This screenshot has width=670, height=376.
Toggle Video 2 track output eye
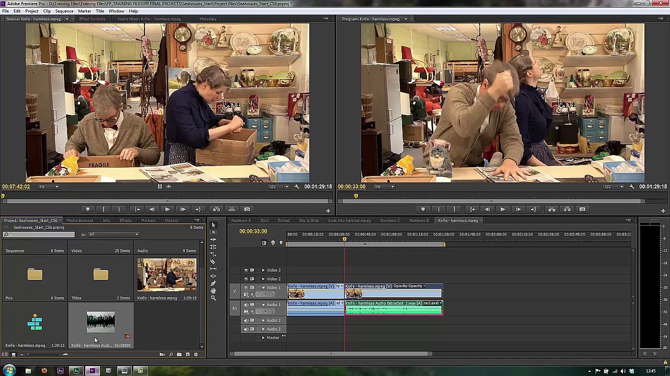pyautogui.click(x=245, y=278)
